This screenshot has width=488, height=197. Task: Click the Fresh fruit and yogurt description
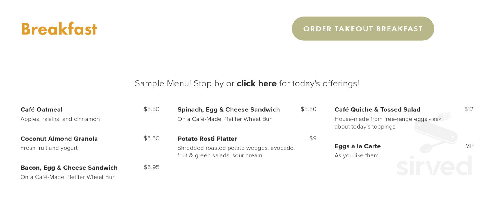49,148
